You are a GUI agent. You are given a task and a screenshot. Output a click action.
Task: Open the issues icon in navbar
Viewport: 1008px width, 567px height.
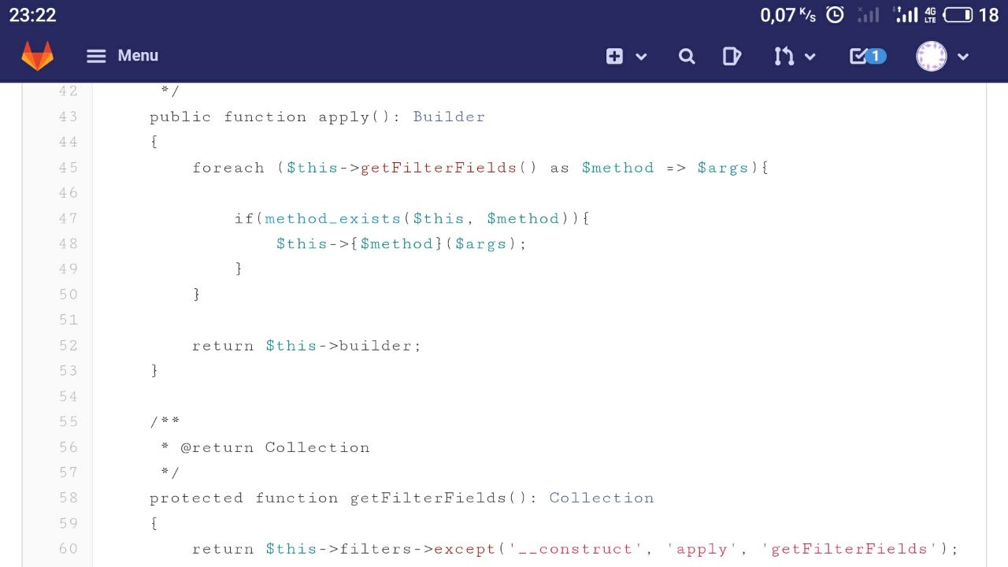click(x=732, y=56)
